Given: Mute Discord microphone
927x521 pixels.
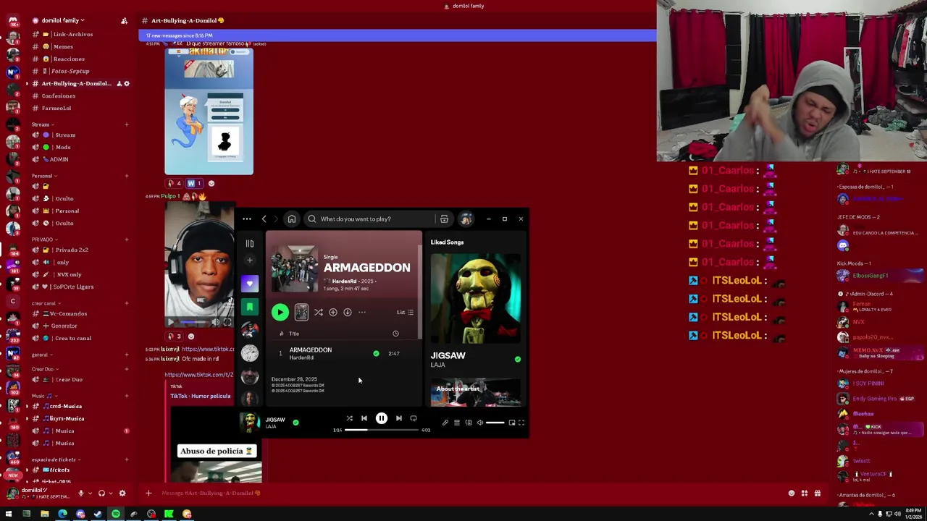Looking at the screenshot, I should coord(80,493).
